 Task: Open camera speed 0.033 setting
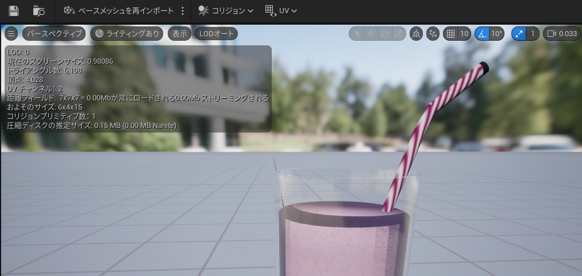pyautogui.click(x=561, y=34)
